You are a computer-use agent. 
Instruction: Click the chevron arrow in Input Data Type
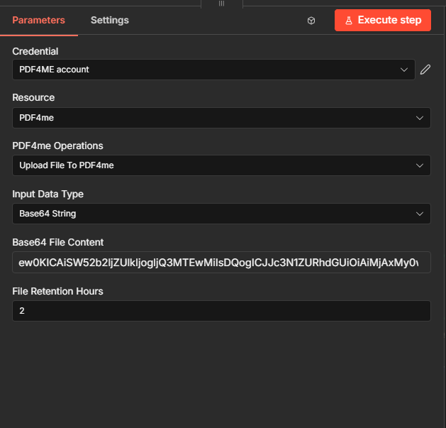[419, 214]
